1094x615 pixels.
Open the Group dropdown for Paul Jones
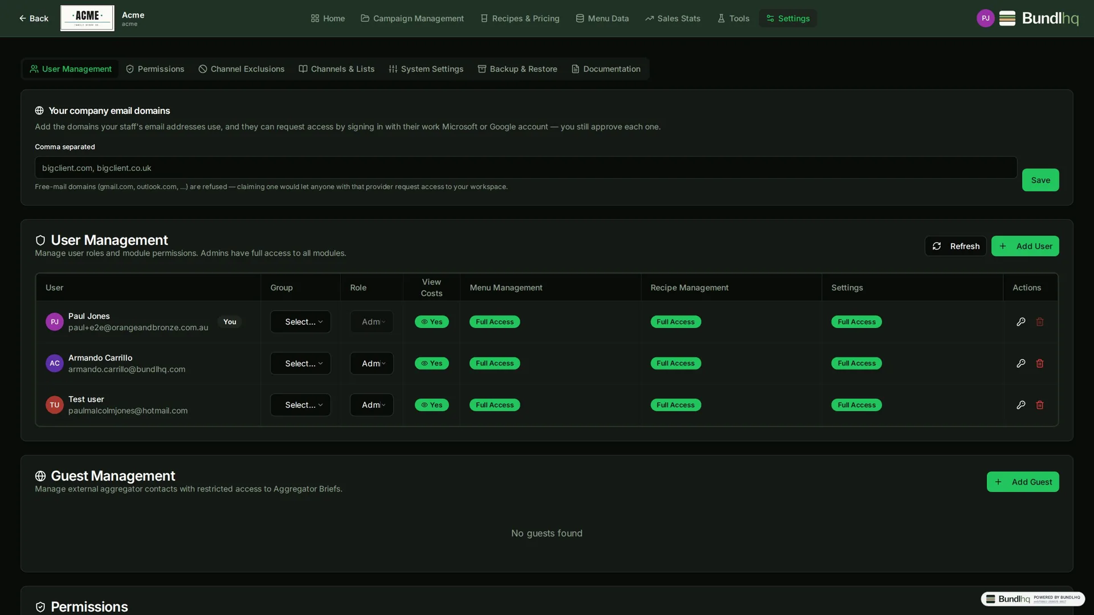click(300, 322)
